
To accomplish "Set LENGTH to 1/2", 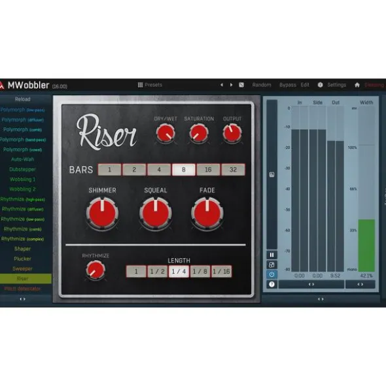I will (158, 271).
